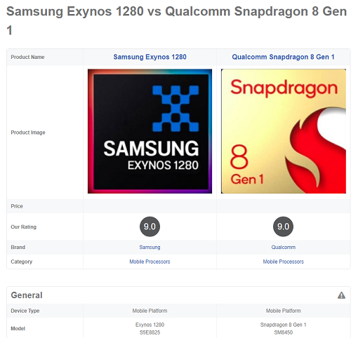This screenshot has height=338, width=351.
Task: Open Mobile Processors category under Qualcomm column
Action: tap(283, 262)
